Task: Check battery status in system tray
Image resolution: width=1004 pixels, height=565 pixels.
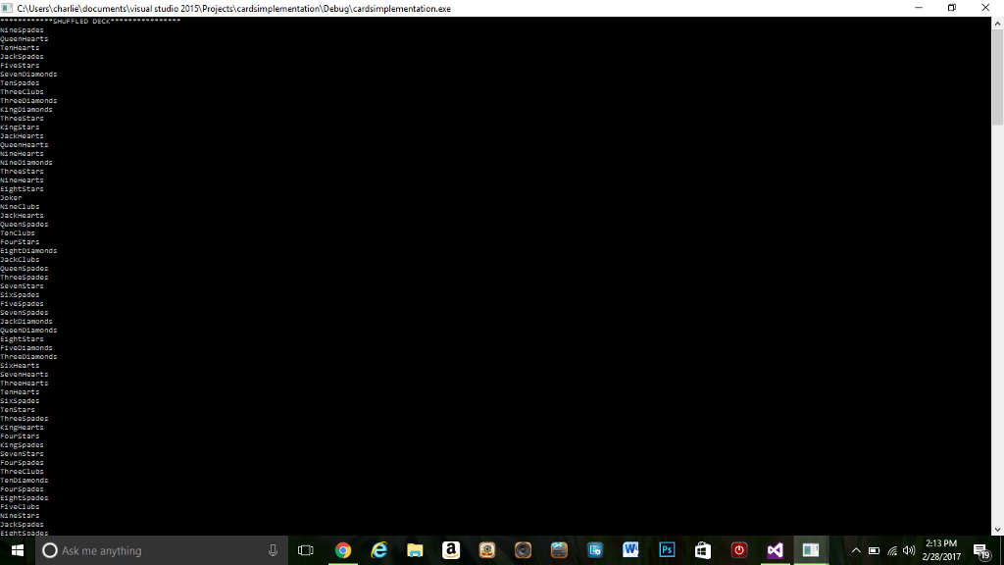Action: pyautogui.click(x=876, y=550)
